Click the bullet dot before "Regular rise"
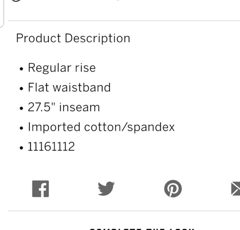The image size is (240, 230). pyautogui.click(x=21, y=69)
